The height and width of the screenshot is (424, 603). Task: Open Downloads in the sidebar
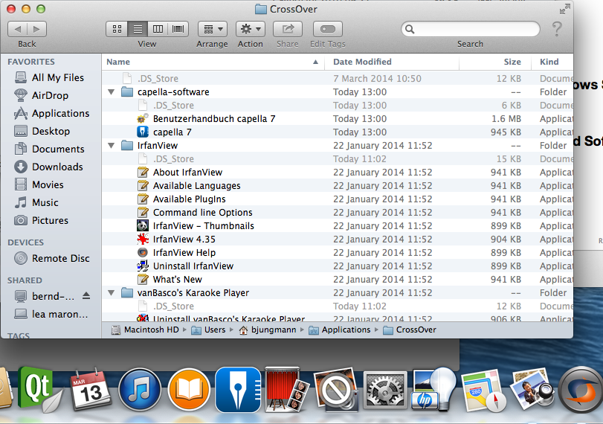pos(49,167)
